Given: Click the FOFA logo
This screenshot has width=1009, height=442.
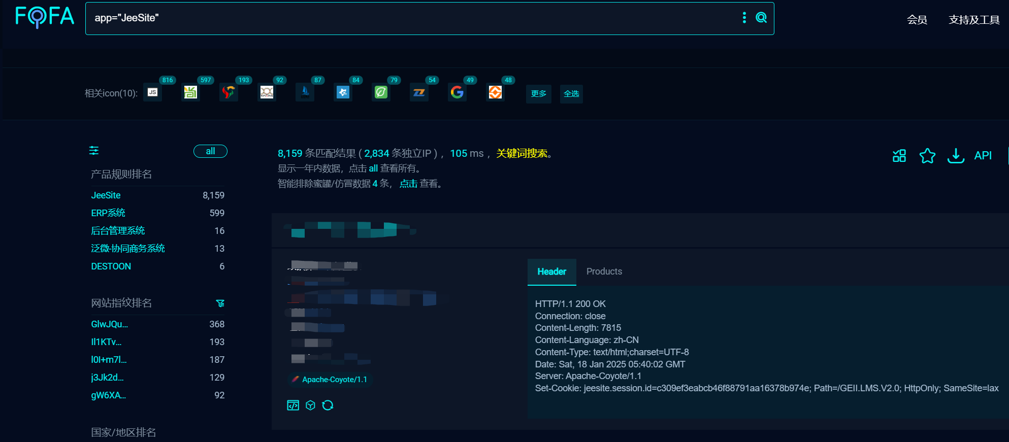Looking at the screenshot, I should pos(45,17).
